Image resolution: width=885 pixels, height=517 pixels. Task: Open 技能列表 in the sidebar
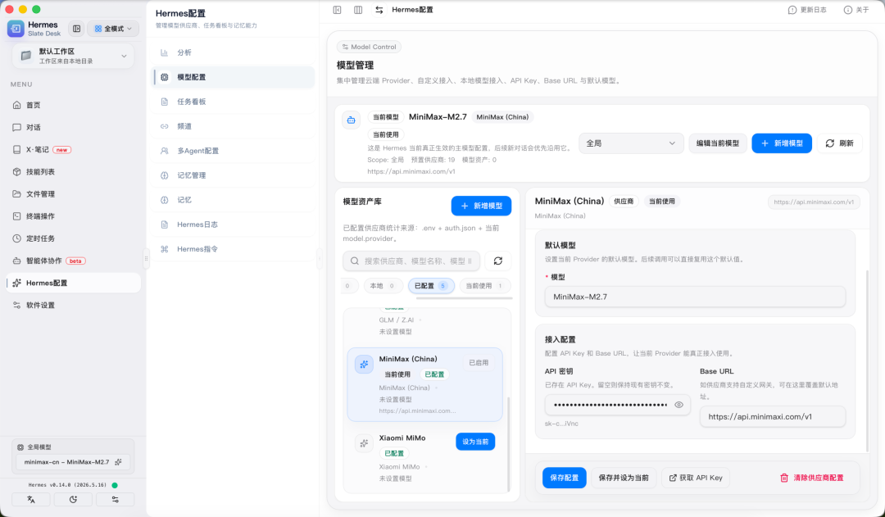73,171
